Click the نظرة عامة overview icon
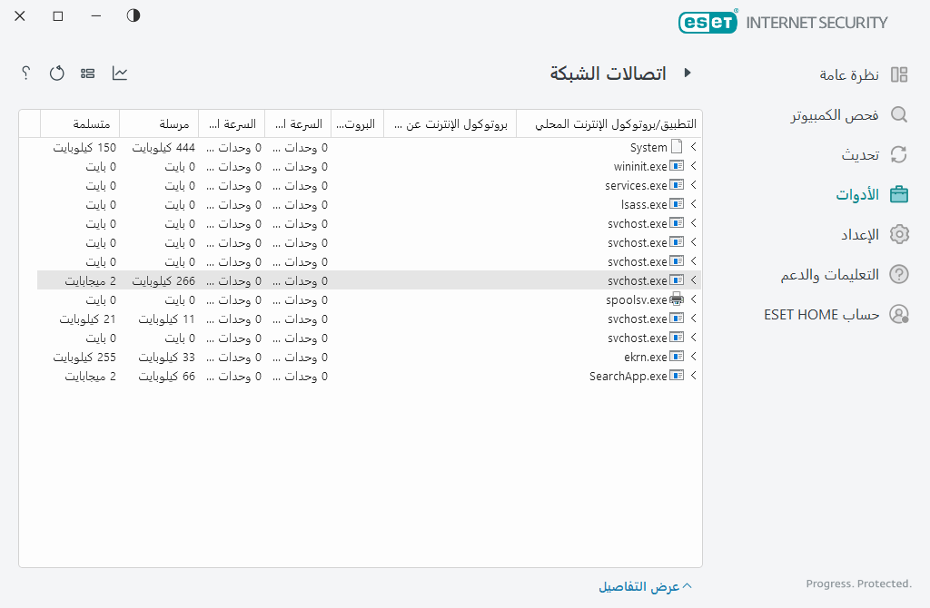The width and height of the screenshot is (930, 608). tap(898, 76)
